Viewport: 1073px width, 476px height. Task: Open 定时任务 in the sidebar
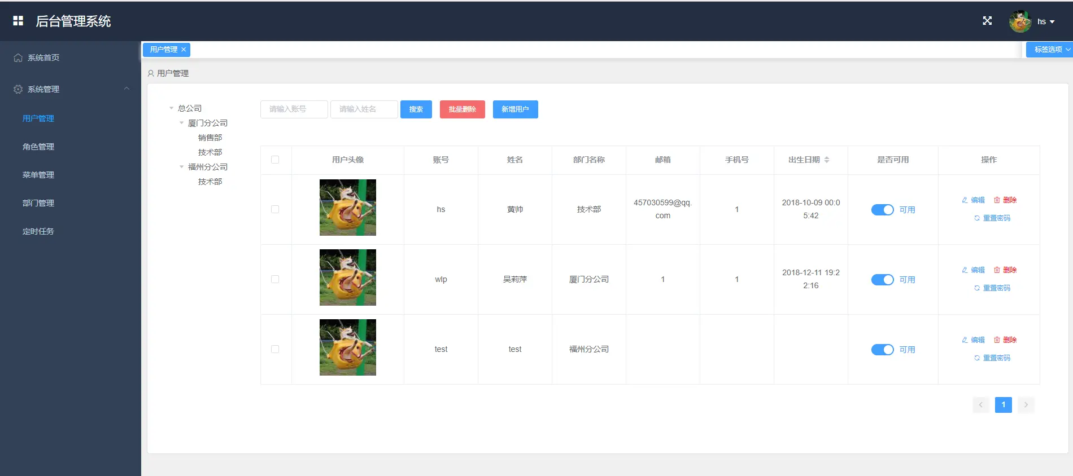point(38,231)
